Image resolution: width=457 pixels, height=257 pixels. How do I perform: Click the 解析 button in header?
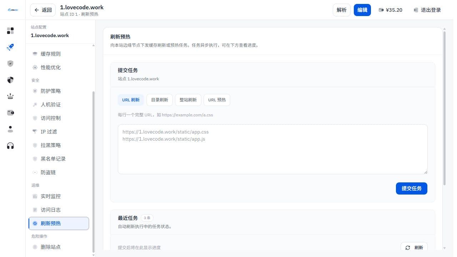coord(342,10)
